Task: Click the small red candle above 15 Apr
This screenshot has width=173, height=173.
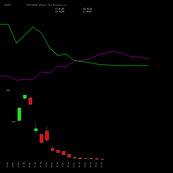Action: pyautogui.click(x=53, y=149)
